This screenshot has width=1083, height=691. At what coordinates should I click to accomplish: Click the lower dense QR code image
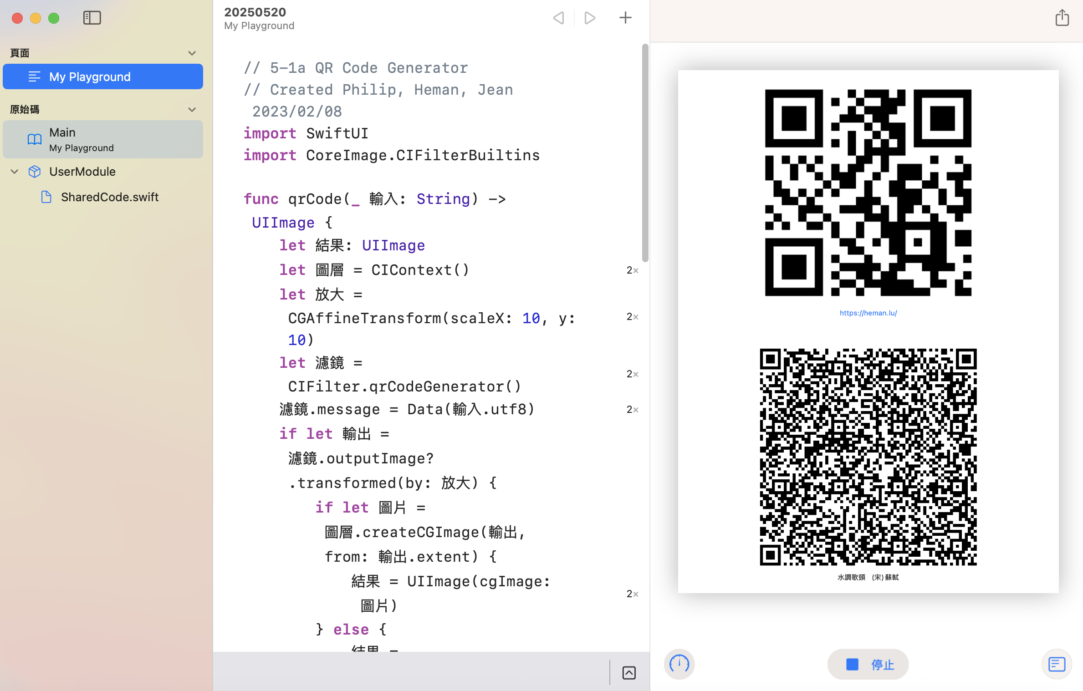[868, 457]
